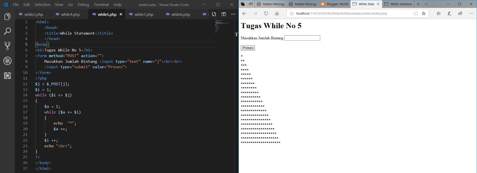477x173 pixels.
Task: Open the Terminal menu
Action: (x=101, y=4)
